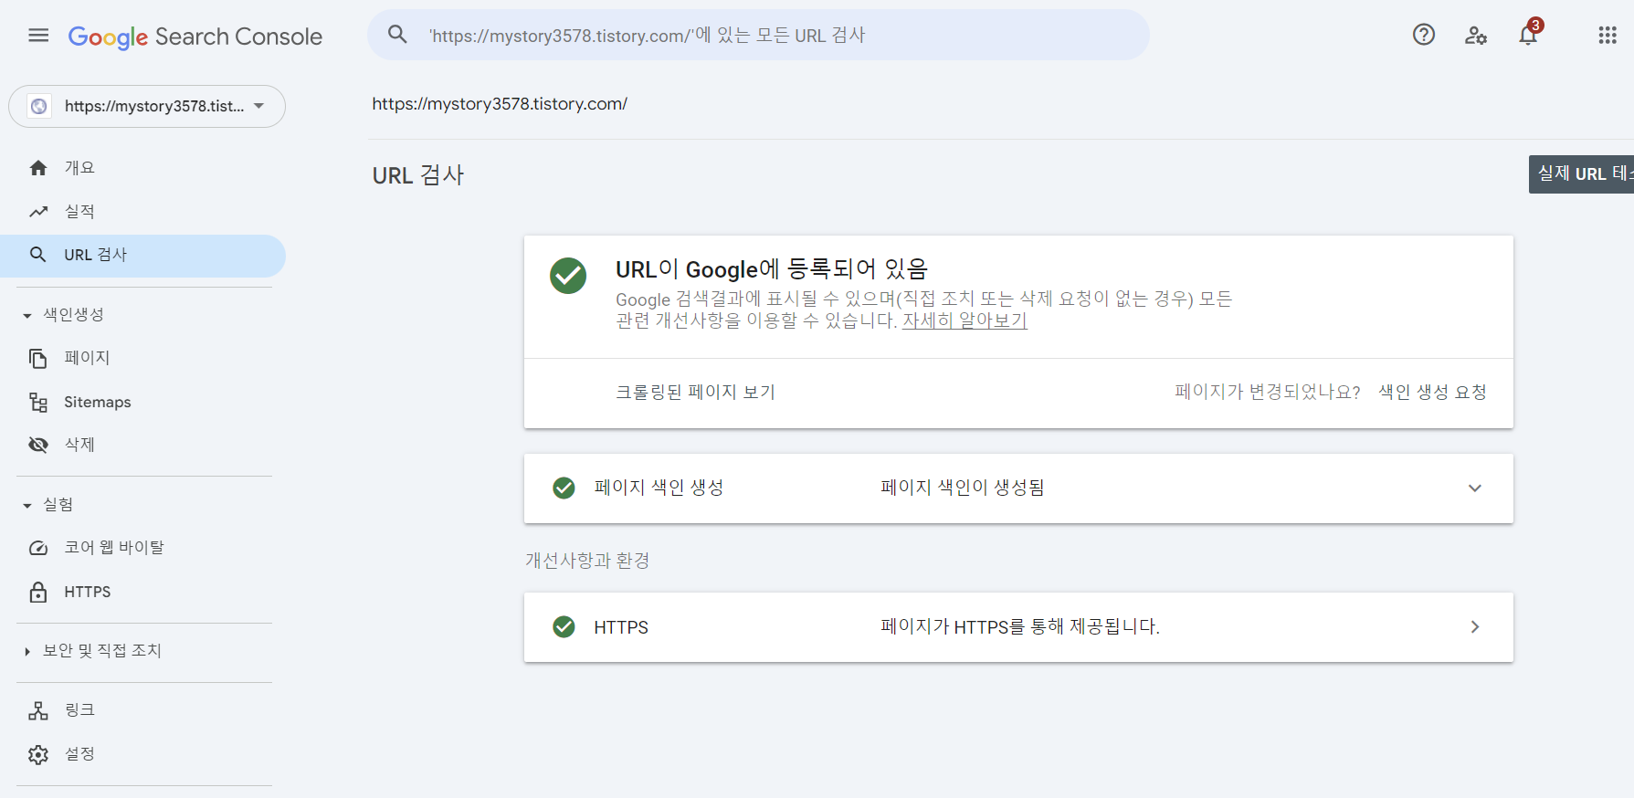Click URL이 Google에 등록되어 있음 heading
The height and width of the screenshot is (798, 1634).
772,269
